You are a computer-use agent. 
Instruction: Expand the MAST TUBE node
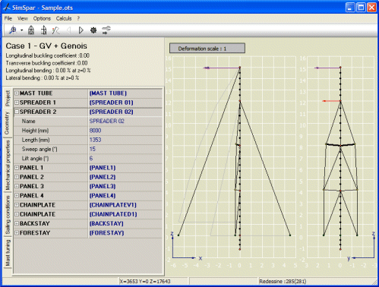17,93
